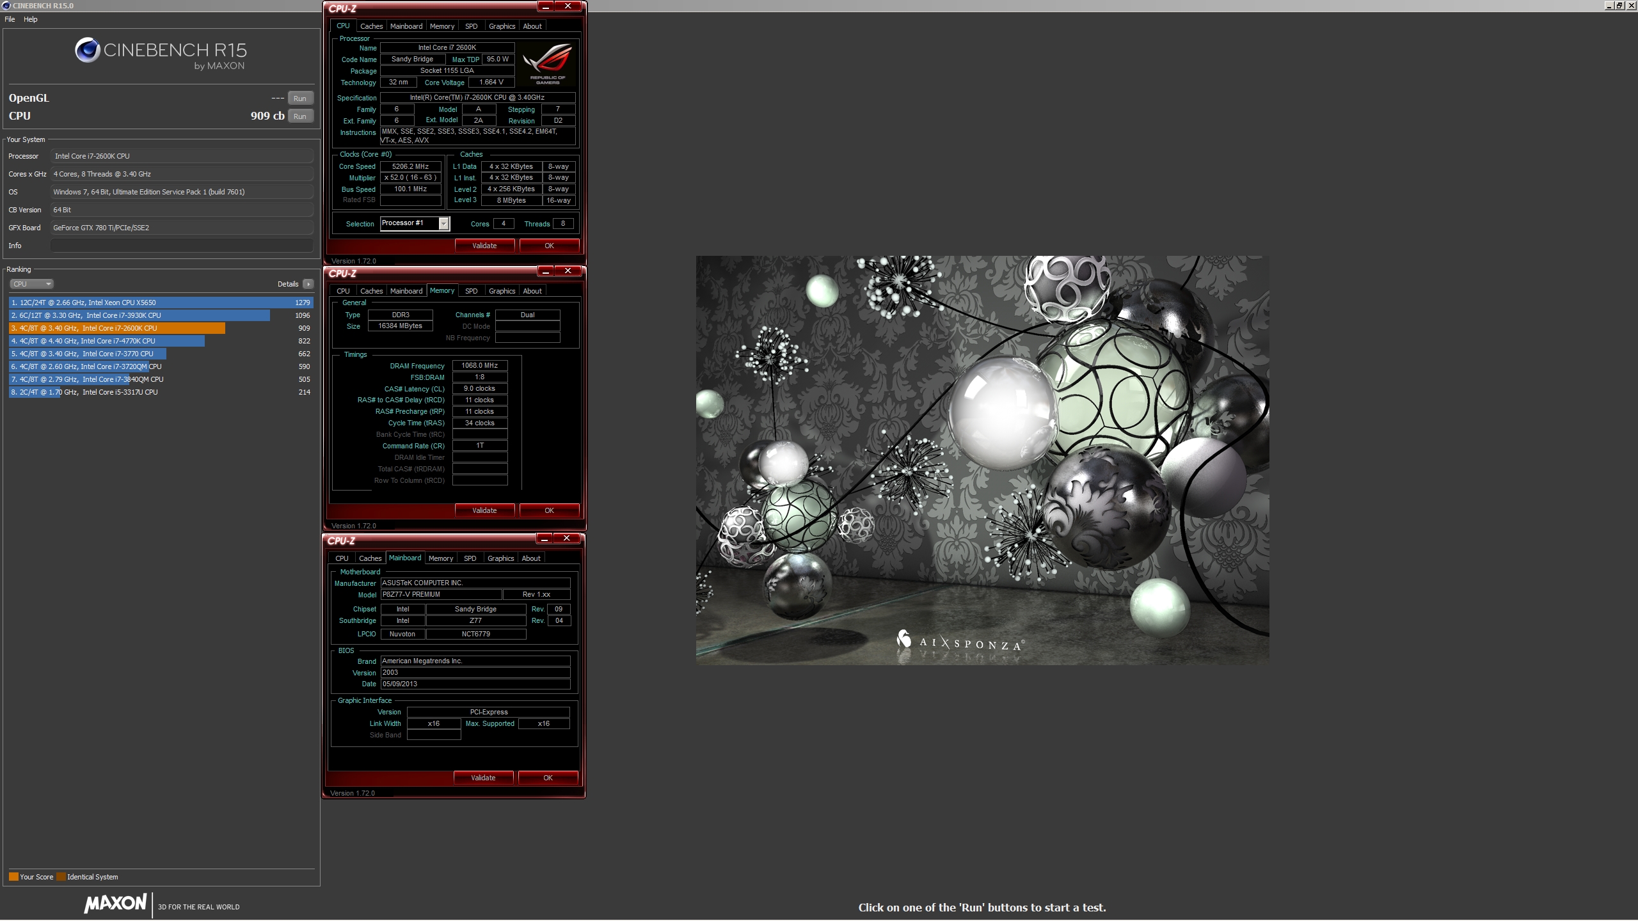Click the AIXSPONZA rendered scene image
The width and height of the screenshot is (1638, 921).
tap(982, 460)
